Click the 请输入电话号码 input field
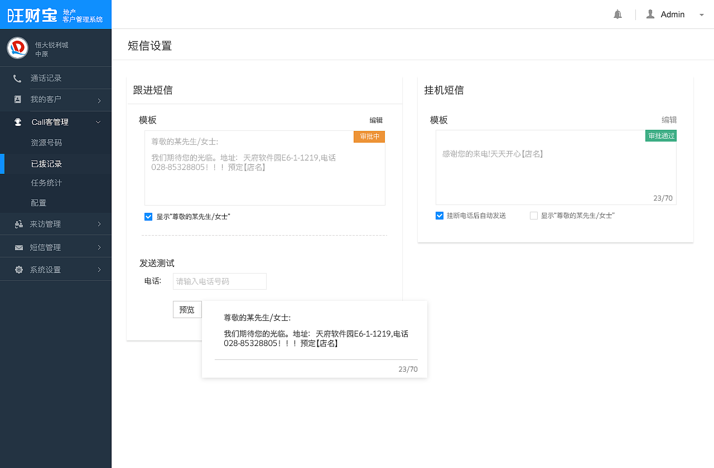Screen dimensions: 714x468 (219, 281)
